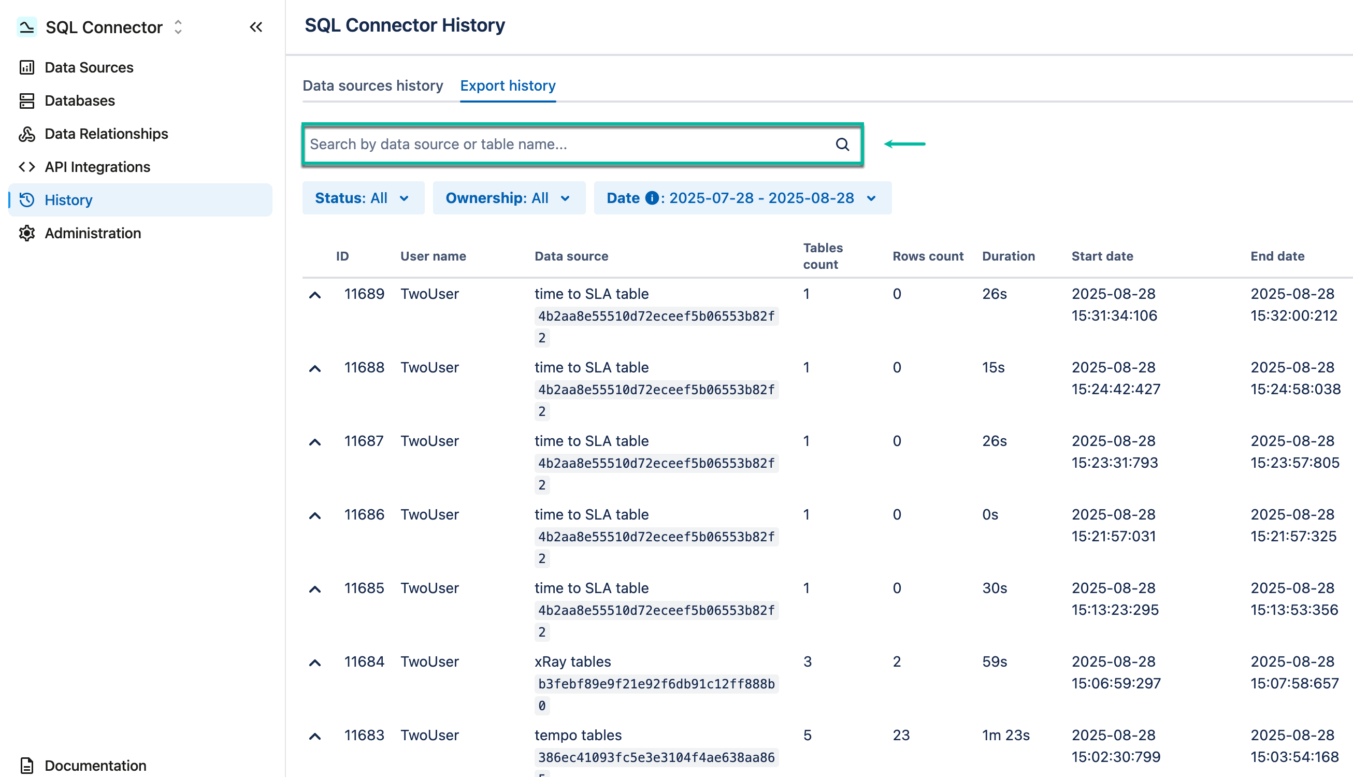The width and height of the screenshot is (1353, 777).
Task: Switch to the Export history tab
Action: (x=508, y=85)
